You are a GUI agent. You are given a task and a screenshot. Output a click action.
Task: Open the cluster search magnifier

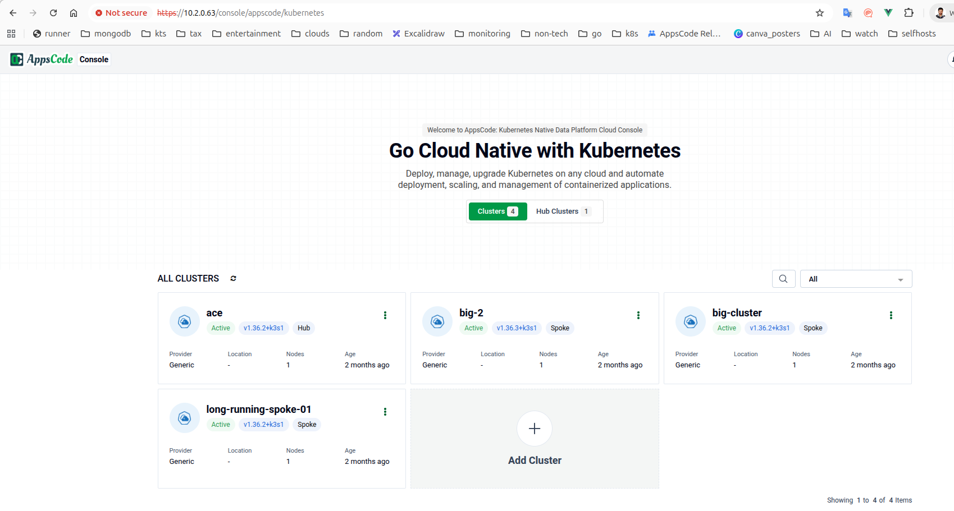point(783,279)
